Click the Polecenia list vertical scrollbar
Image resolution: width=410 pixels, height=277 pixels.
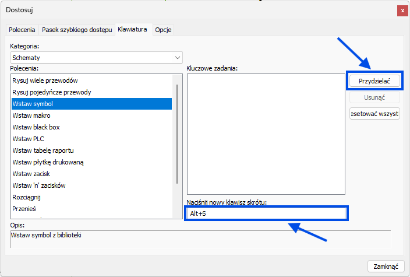pos(177,134)
